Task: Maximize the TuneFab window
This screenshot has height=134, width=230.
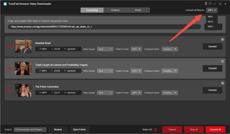Action: (220, 4)
